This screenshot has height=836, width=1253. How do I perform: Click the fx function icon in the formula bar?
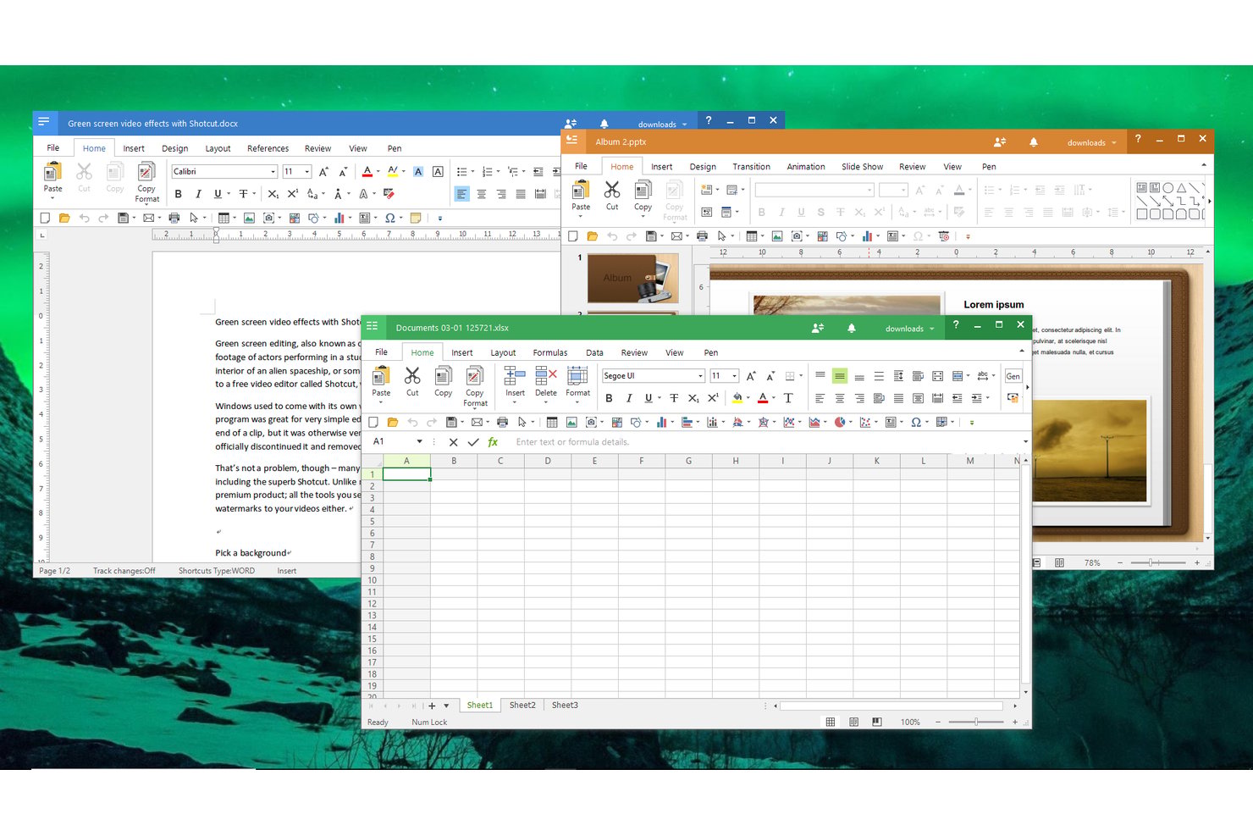[x=493, y=442]
